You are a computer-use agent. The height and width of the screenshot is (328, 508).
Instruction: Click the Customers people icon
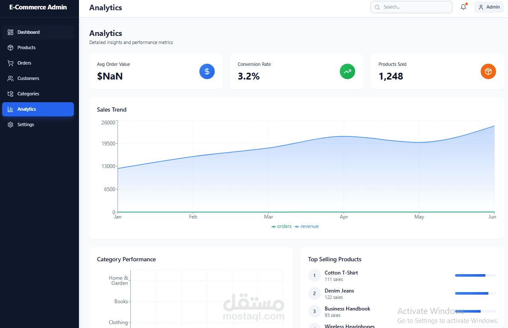coord(10,79)
